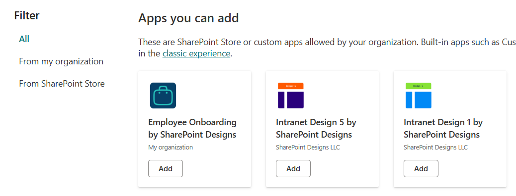Filter apps by From my organization

click(61, 61)
